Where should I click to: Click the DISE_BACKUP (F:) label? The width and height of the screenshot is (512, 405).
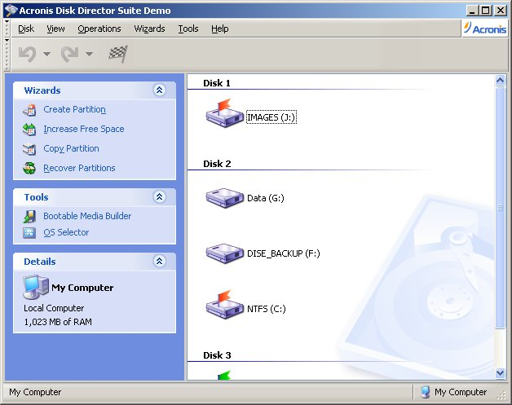(x=284, y=253)
